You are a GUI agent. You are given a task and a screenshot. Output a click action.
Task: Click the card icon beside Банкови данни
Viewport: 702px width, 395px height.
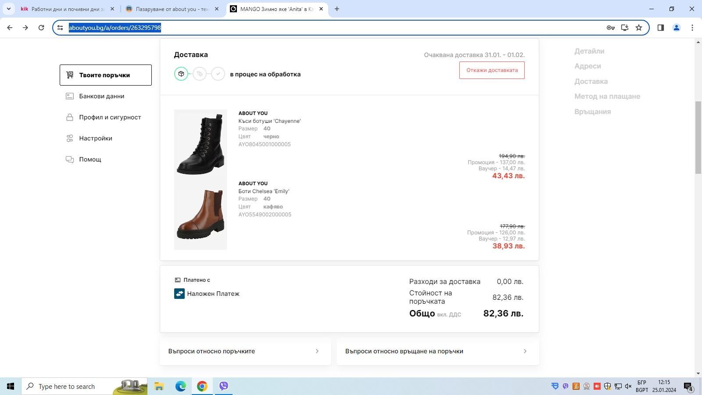(x=70, y=96)
